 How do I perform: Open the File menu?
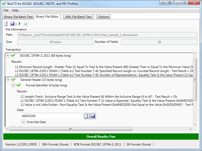pyautogui.click(x=6, y=10)
